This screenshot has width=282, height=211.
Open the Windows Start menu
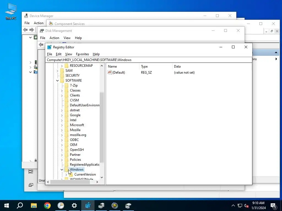7,206
